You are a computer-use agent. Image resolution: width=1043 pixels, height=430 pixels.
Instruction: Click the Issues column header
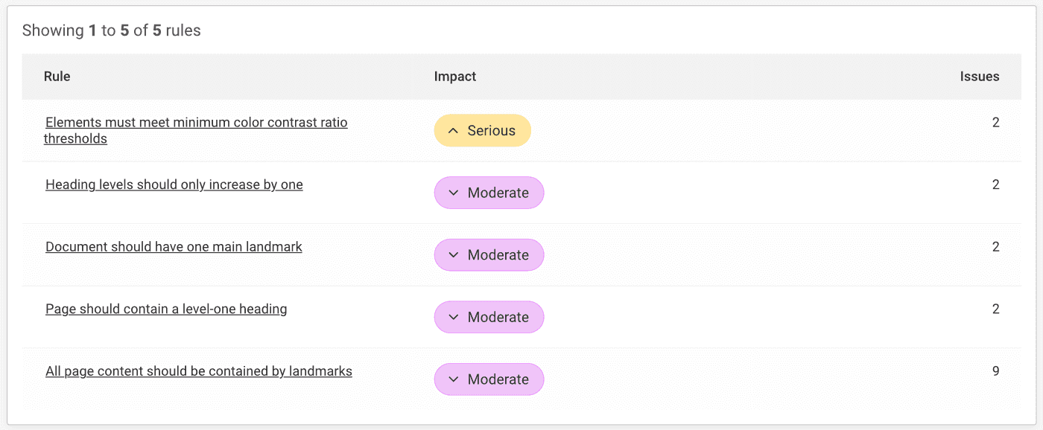979,77
